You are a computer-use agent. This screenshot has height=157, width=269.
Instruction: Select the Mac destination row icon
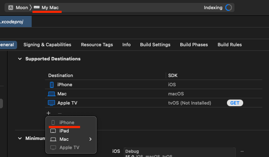(52, 94)
